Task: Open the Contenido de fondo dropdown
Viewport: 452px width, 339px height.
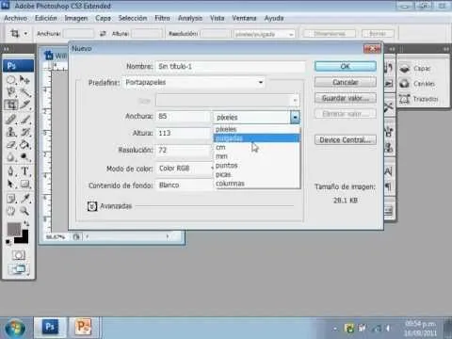Action: tap(186, 186)
